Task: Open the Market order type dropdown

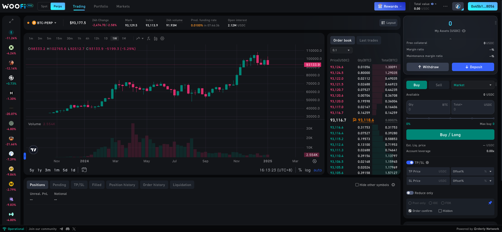Action: (472, 85)
